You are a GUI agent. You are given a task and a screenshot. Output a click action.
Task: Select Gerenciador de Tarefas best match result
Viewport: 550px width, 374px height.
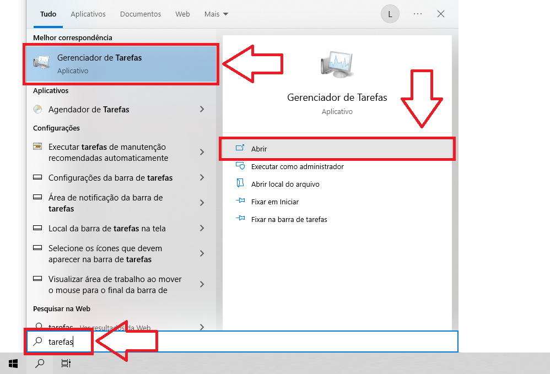click(120, 64)
